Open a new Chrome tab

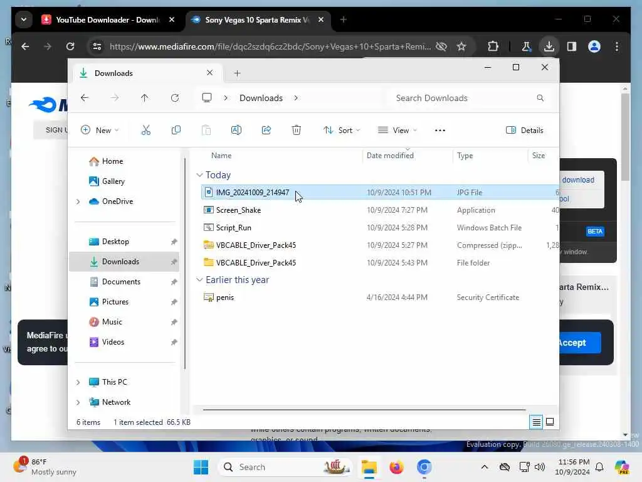point(343,19)
